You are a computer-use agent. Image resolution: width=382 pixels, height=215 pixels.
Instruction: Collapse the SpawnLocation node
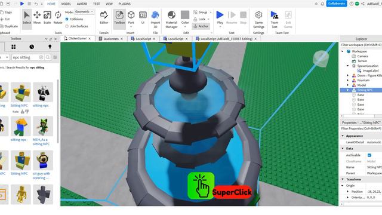click(347, 66)
